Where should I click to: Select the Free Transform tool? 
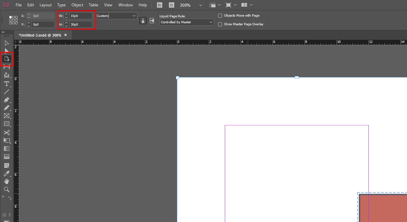[x=7, y=141]
